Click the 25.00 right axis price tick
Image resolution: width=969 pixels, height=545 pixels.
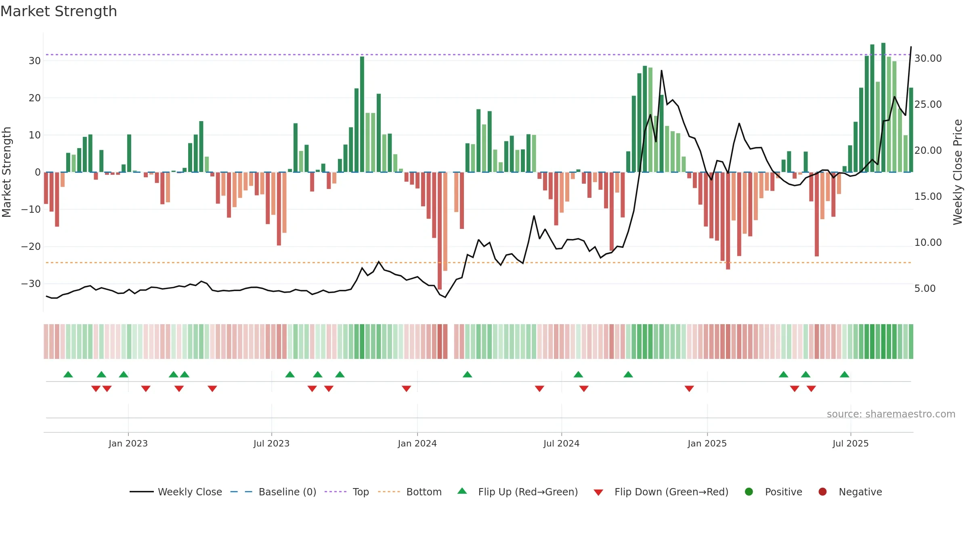click(928, 105)
